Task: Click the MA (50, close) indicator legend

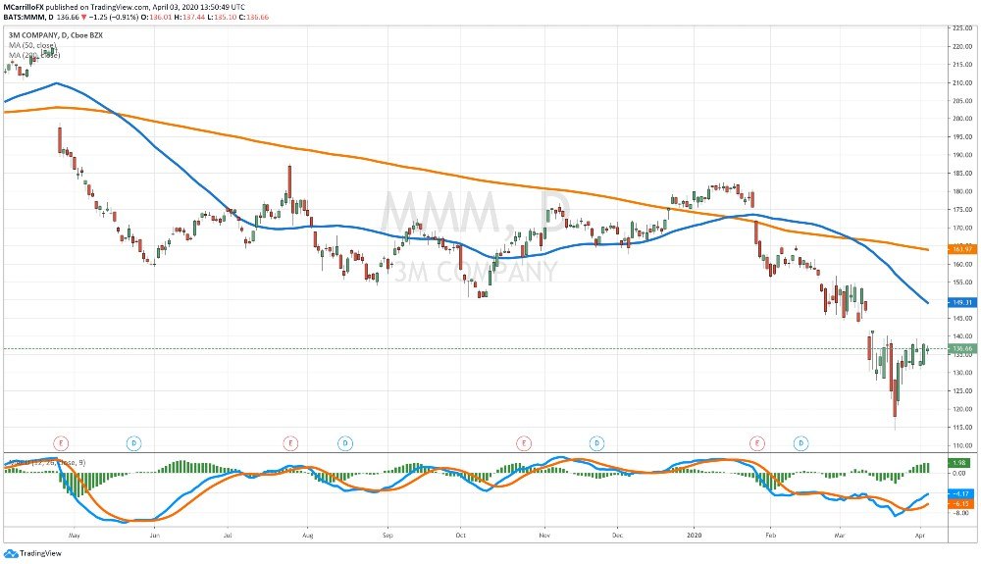Action: click(x=31, y=46)
